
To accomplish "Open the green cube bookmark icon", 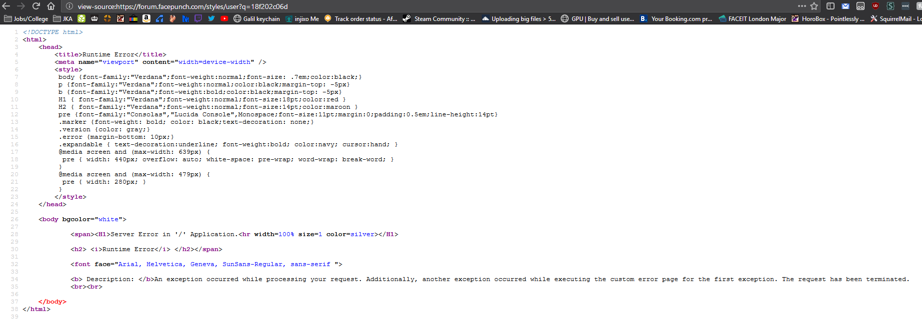I will [x=81, y=18].
